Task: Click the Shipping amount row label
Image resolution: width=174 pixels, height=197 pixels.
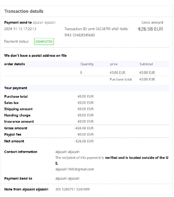Action: 18,109
